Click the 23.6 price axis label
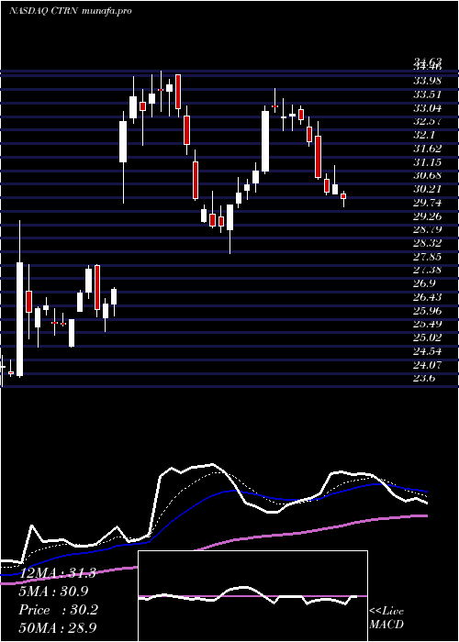 (x=425, y=378)
